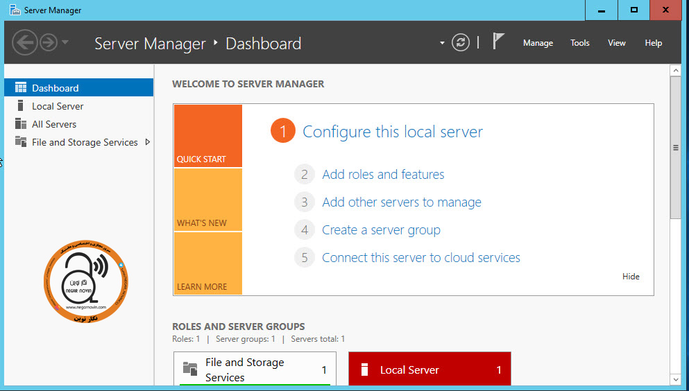Screen dimensions: 689x391
Task: Select All Servers in the sidebar
Action: tap(79, 124)
